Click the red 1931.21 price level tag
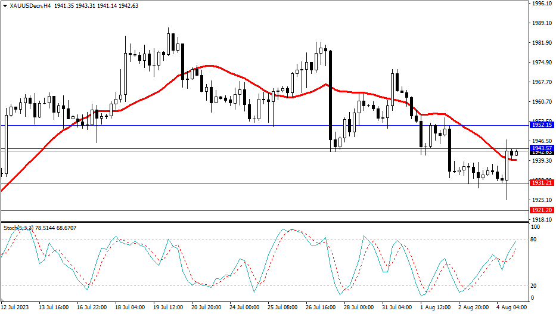This screenshot has height=314, width=556. point(542,183)
